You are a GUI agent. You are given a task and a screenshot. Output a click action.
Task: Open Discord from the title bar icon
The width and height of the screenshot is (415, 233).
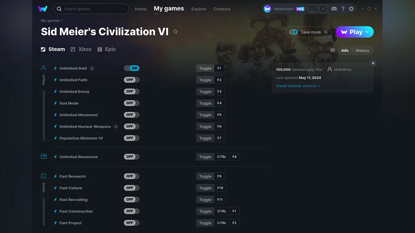pyautogui.click(x=334, y=9)
